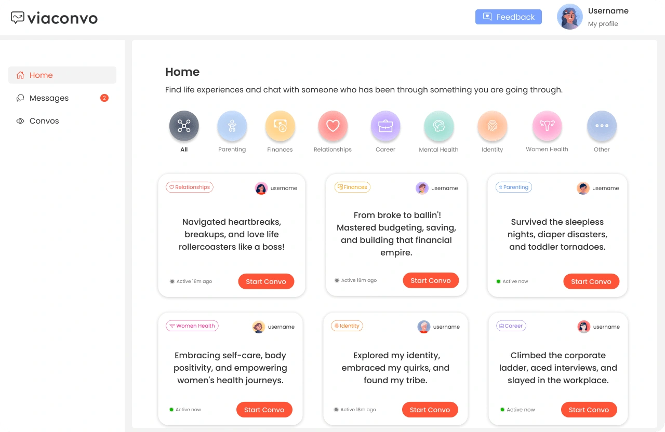Viewport: 665px width, 432px height.
Task: Click the Feedback button
Action: click(508, 17)
